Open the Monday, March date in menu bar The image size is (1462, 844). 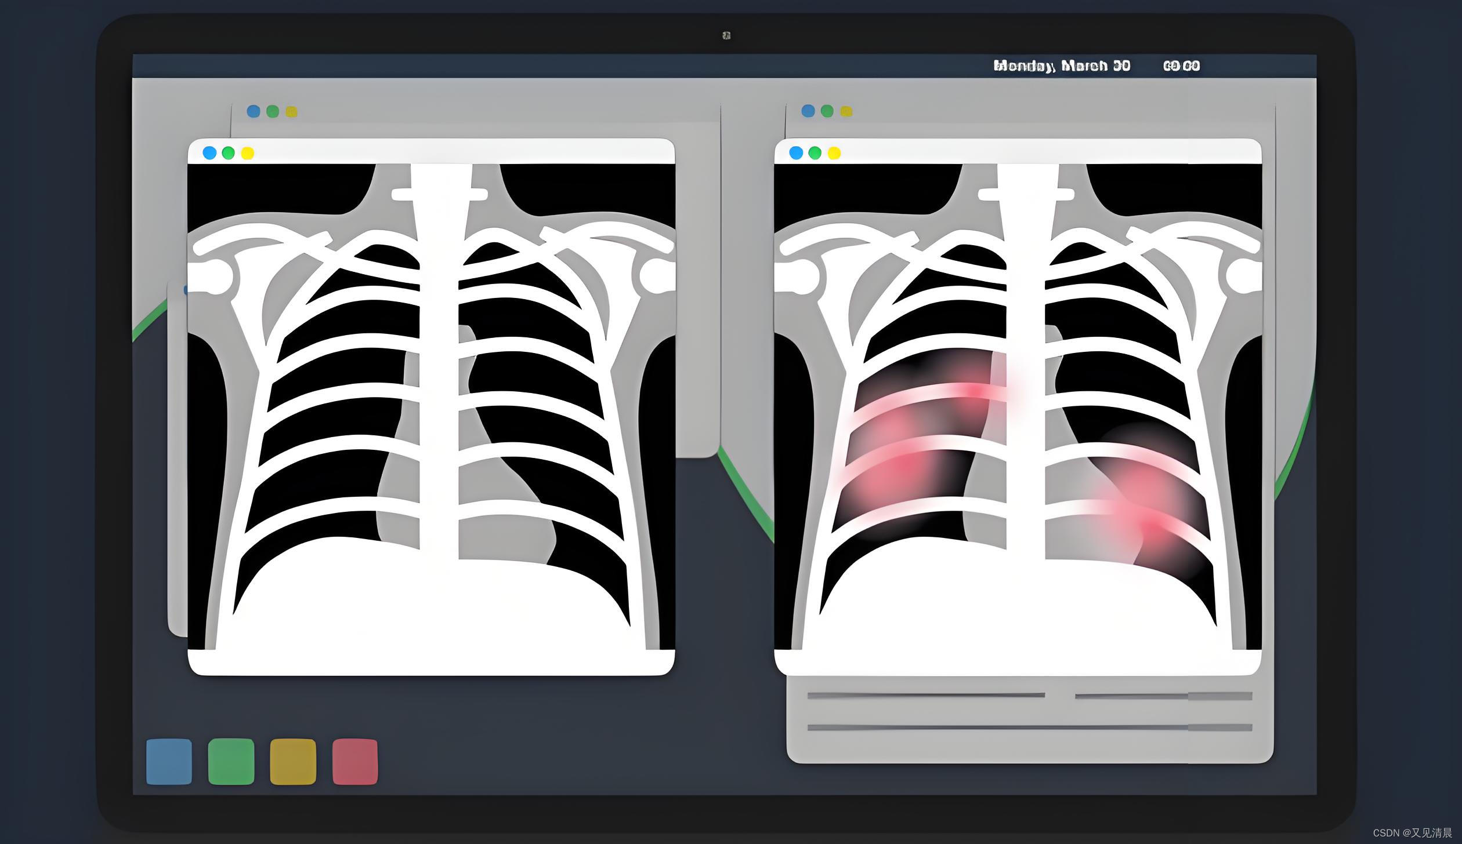point(1062,66)
